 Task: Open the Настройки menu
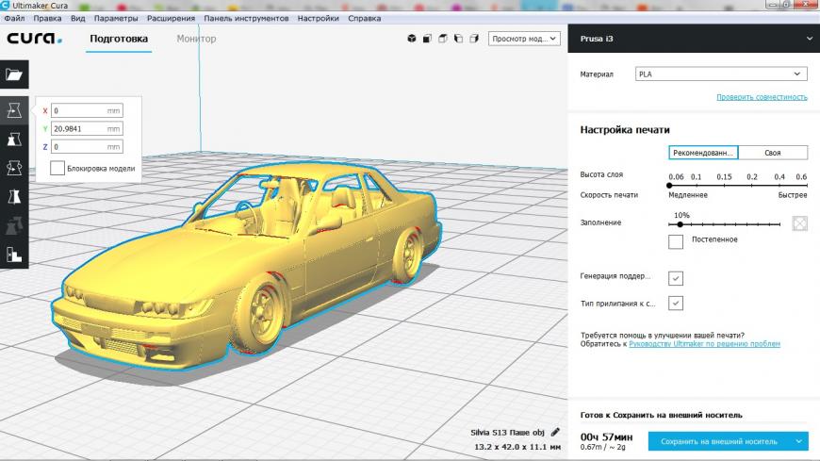318,18
